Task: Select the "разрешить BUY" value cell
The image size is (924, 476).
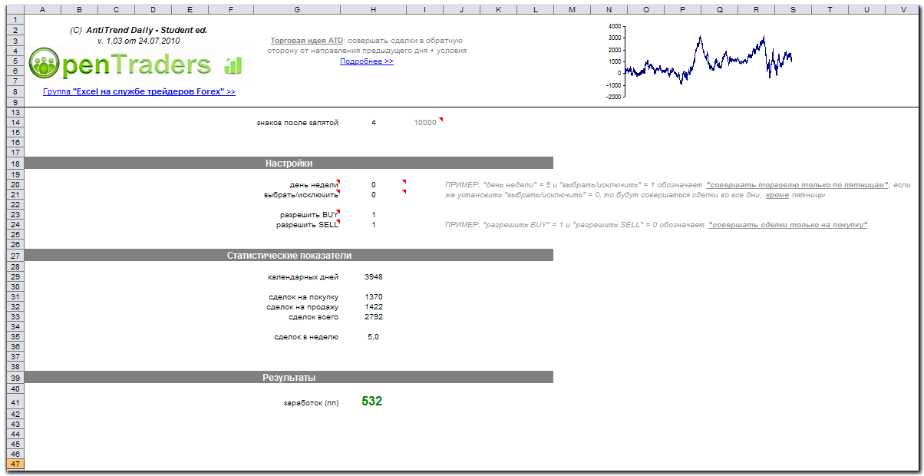Action: [x=374, y=215]
